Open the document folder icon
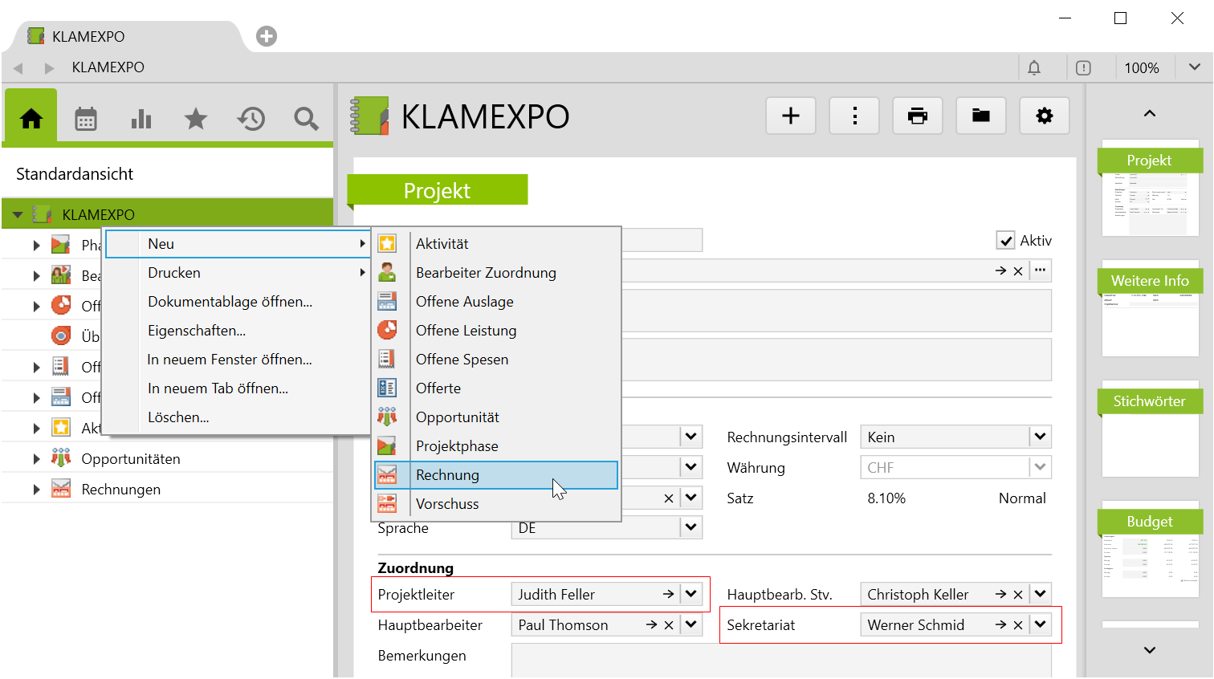The image size is (1214, 679). (x=980, y=116)
